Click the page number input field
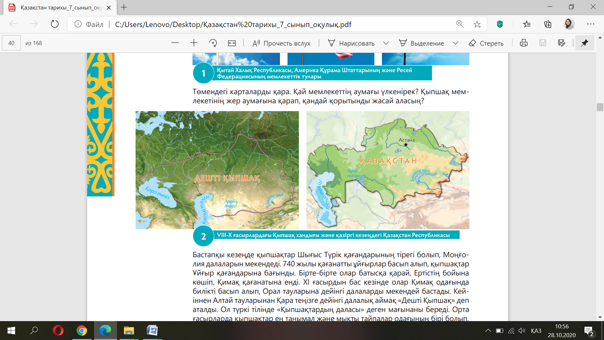 tap(11, 43)
